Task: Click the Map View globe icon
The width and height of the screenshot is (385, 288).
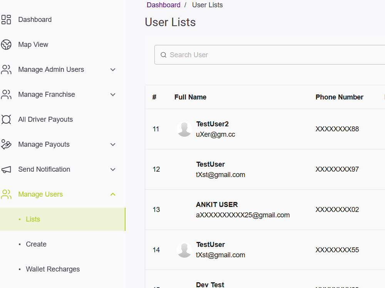Action: click(x=6, y=45)
